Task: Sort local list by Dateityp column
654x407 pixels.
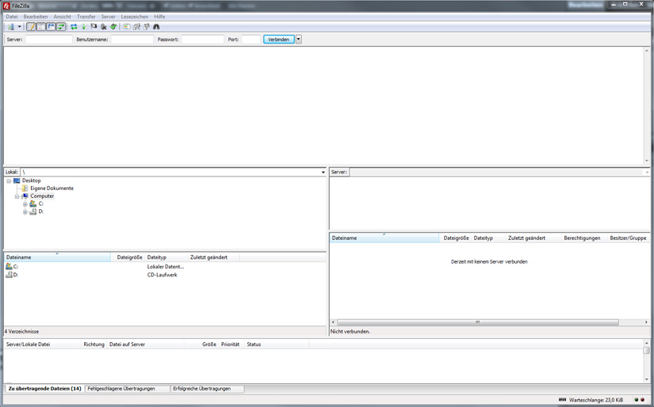Action: [166, 257]
